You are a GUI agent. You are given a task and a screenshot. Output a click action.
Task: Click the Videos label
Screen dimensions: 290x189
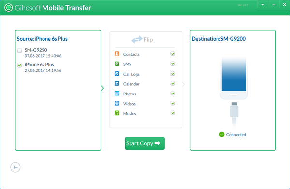click(x=130, y=104)
